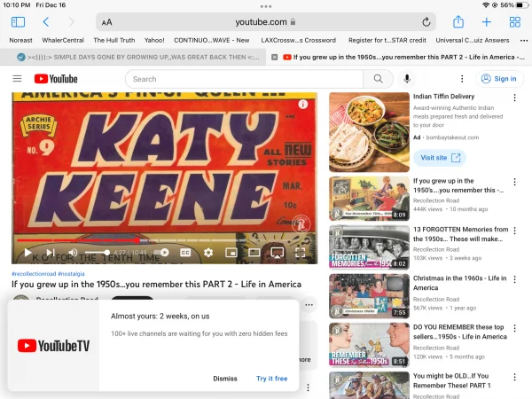Toggle closed captions CC

[x=185, y=253]
